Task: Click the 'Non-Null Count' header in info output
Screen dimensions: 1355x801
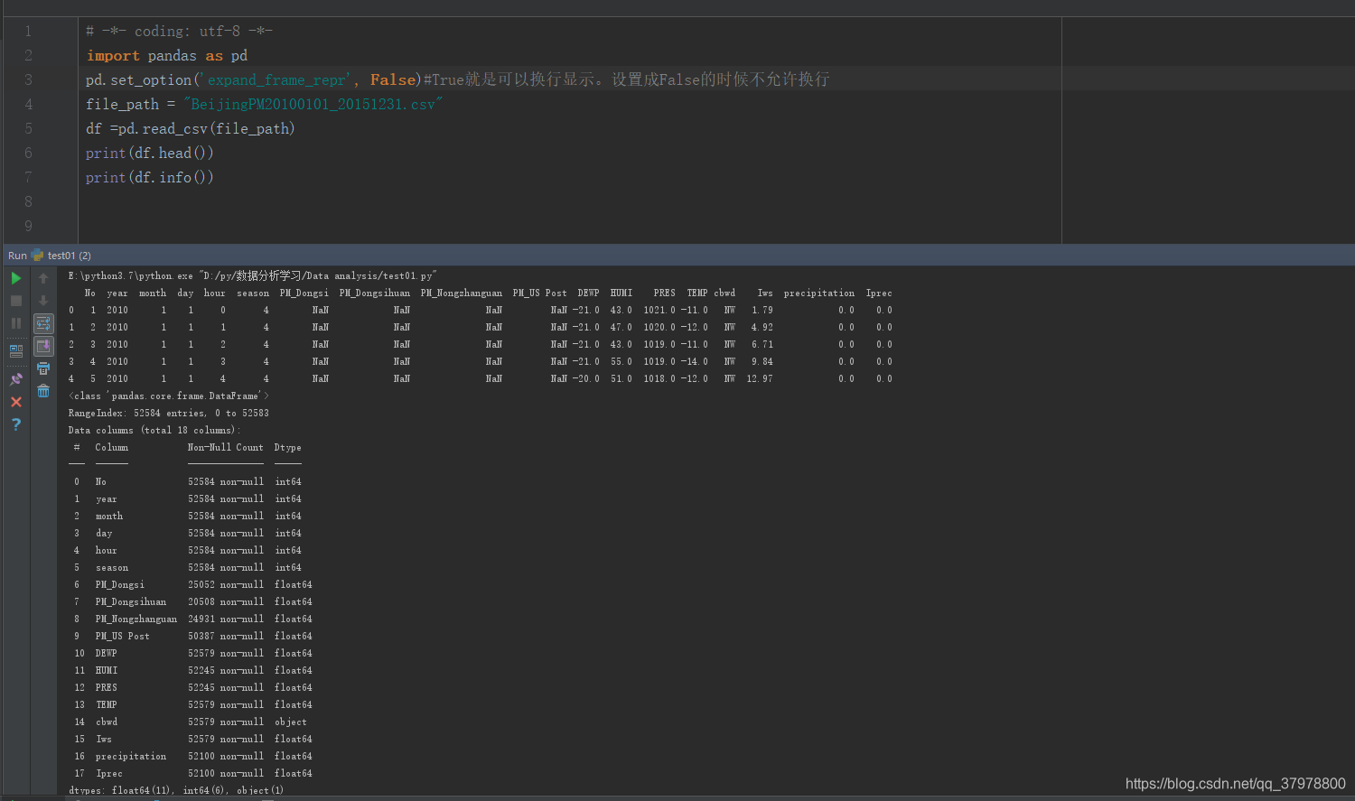Action: coord(226,448)
